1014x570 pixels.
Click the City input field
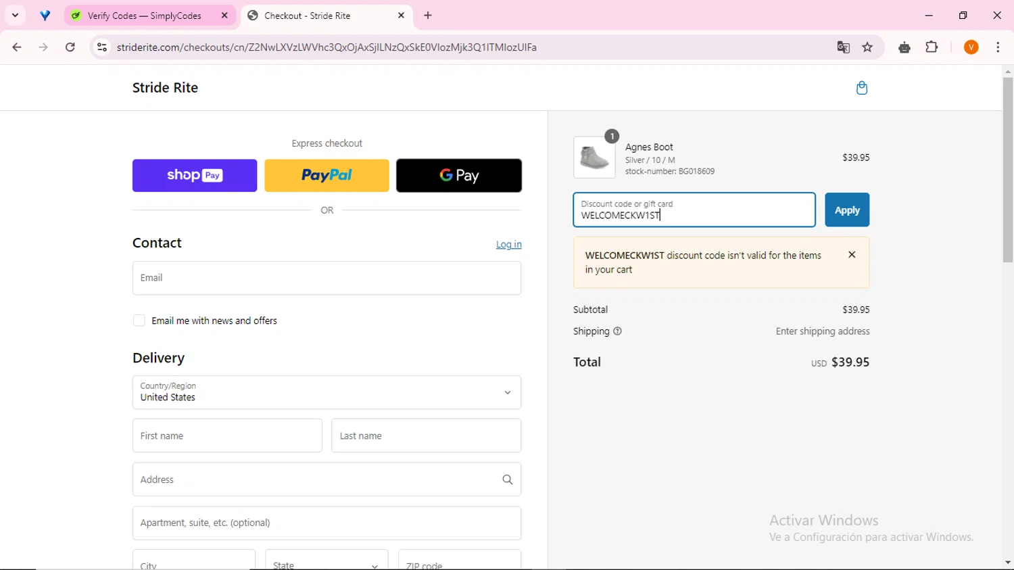194,560
